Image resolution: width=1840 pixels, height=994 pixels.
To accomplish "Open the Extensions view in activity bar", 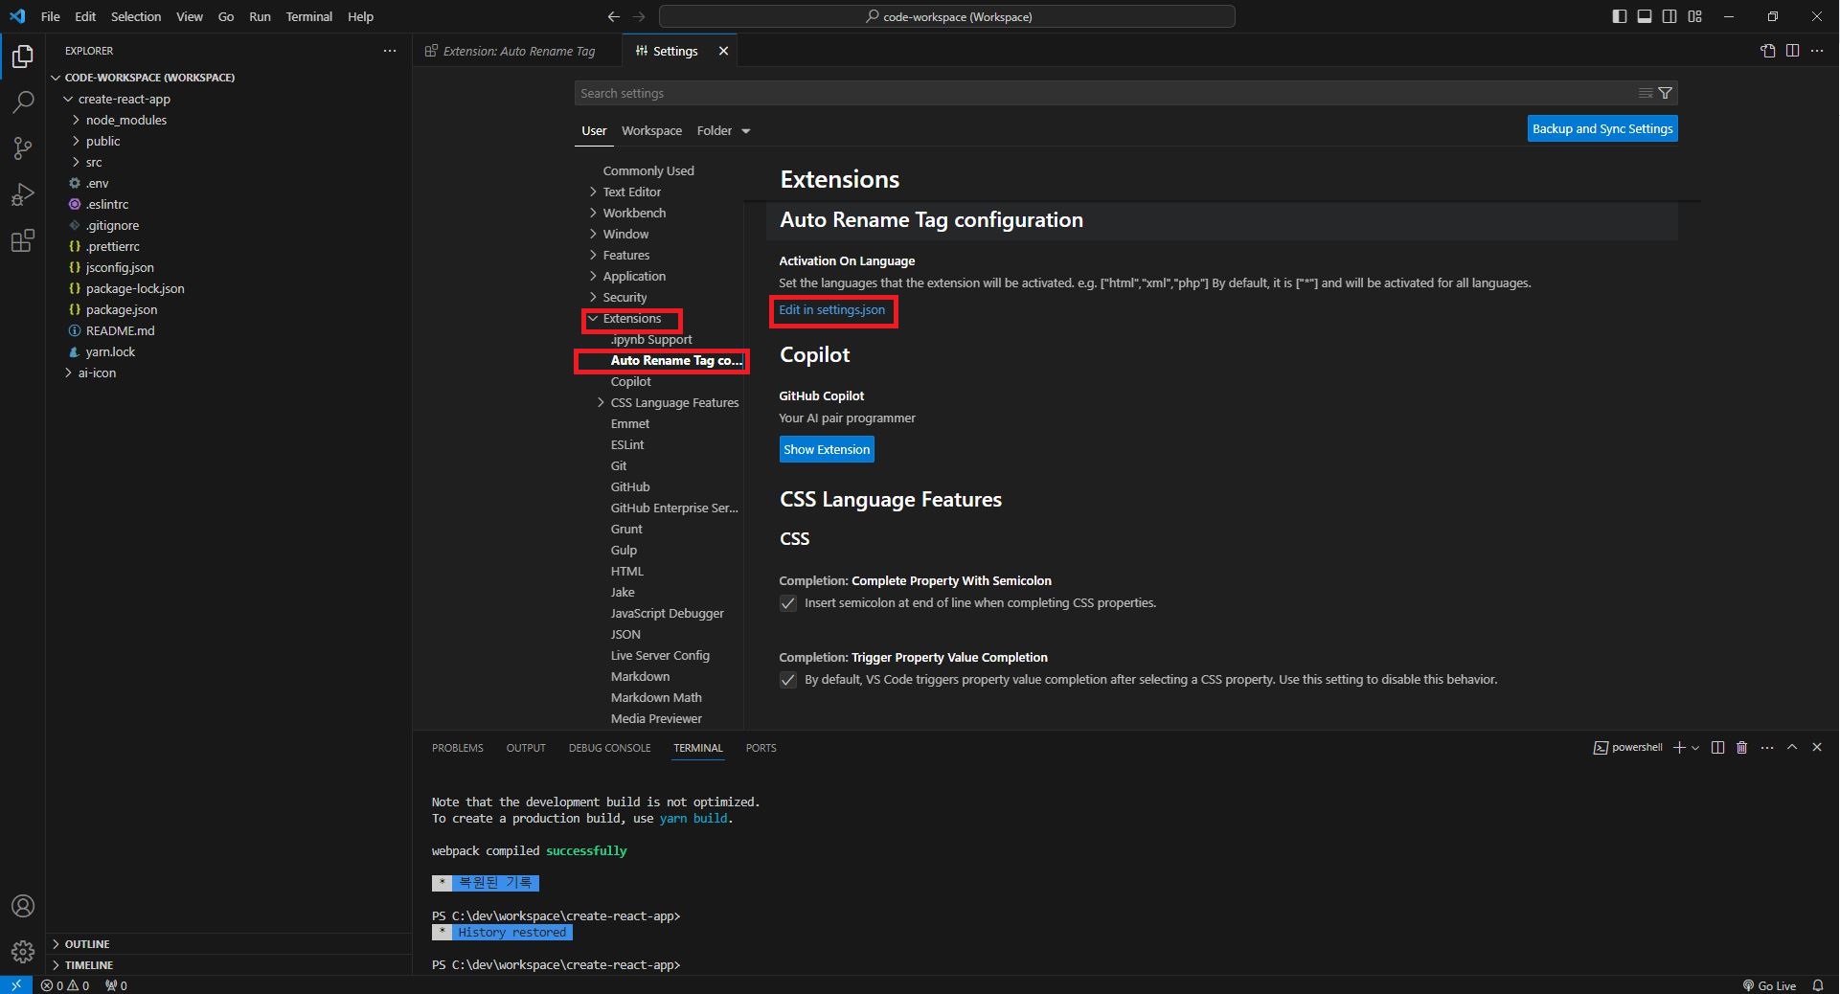I will point(23,240).
